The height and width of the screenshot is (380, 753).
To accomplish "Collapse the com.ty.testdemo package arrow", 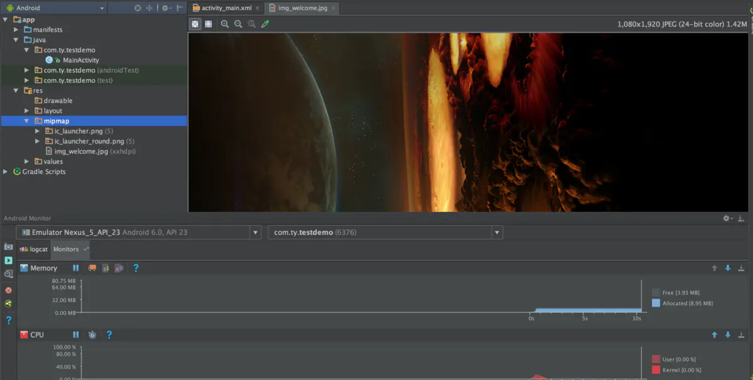I will point(26,50).
